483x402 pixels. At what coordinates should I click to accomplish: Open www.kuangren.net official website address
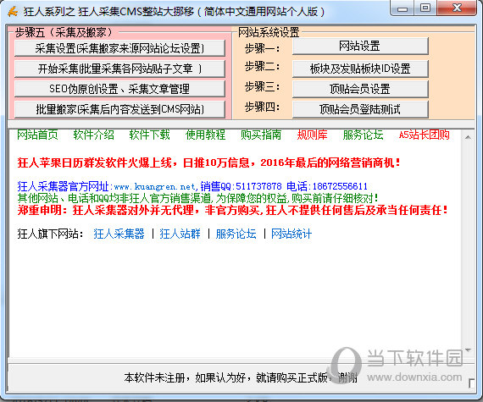[154, 186]
